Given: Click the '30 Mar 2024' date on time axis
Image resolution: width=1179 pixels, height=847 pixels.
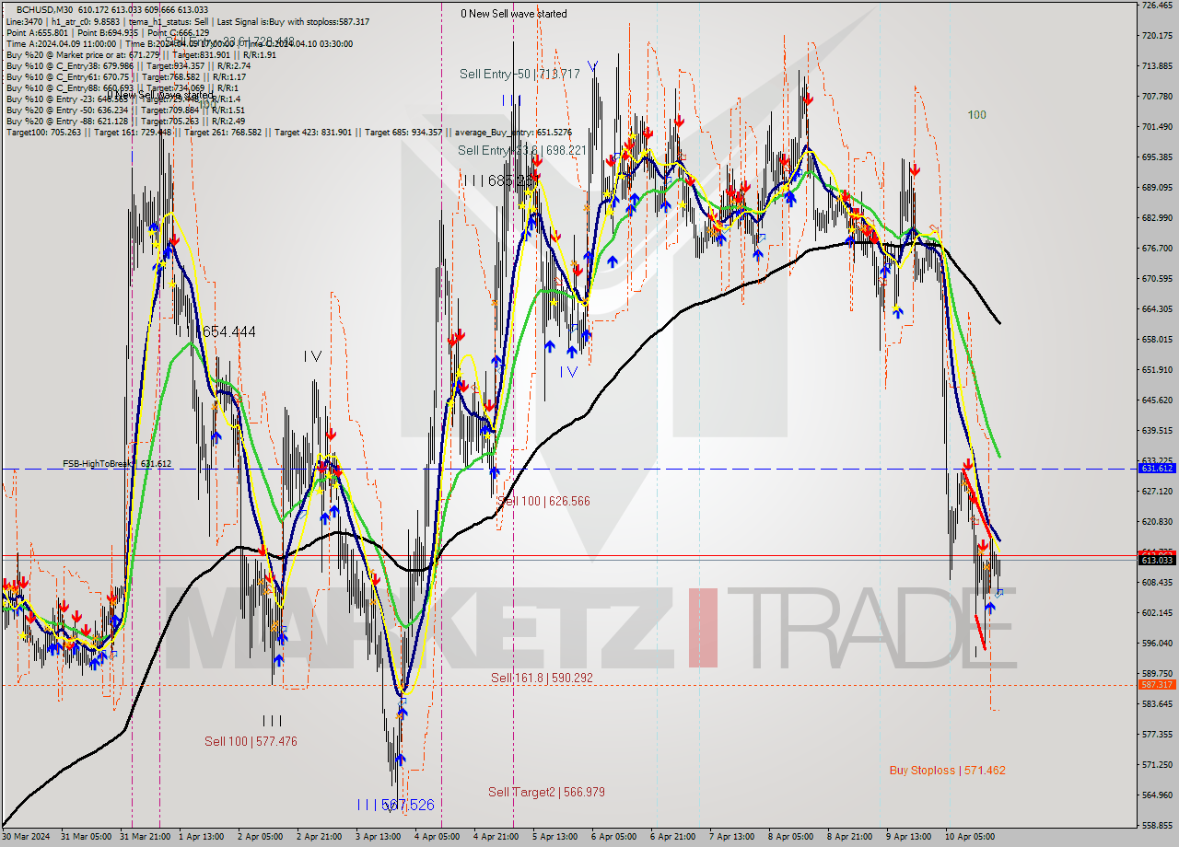Looking at the screenshot, I should (x=28, y=837).
